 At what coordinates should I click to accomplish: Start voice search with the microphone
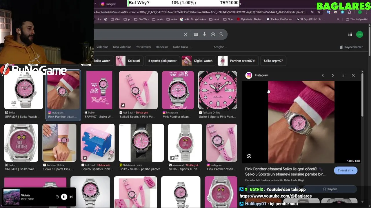pyautogui.click(x=204, y=34)
